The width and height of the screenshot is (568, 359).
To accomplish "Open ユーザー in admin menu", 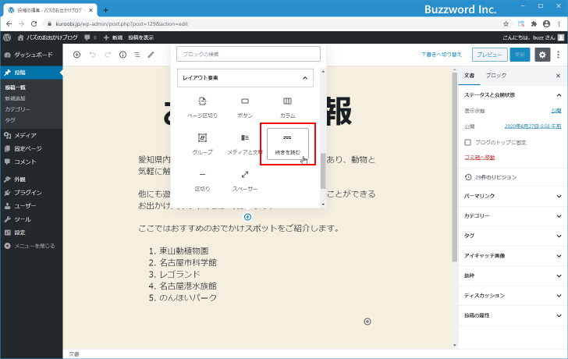I will (31, 206).
